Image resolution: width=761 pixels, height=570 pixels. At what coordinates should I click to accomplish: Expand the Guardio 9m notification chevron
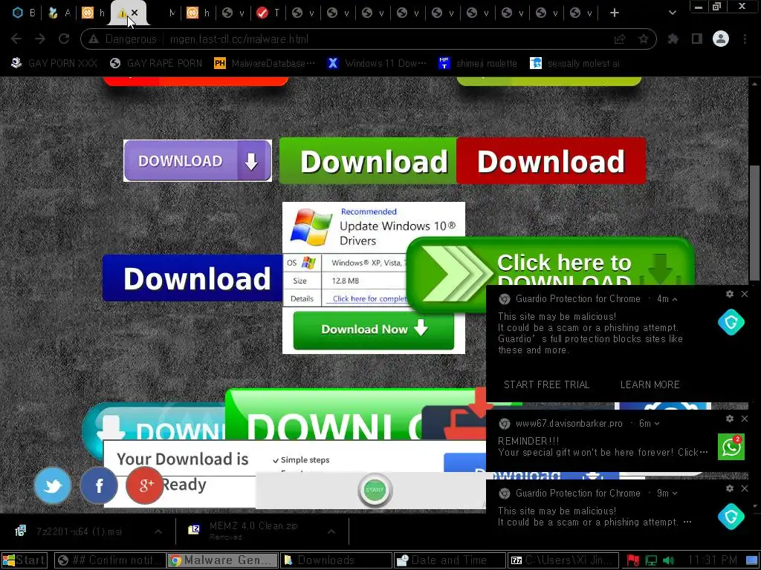pyautogui.click(x=675, y=494)
